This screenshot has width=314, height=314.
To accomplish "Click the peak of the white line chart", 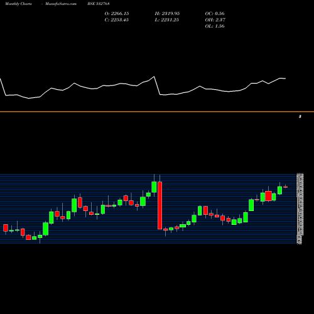I will (154, 77).
